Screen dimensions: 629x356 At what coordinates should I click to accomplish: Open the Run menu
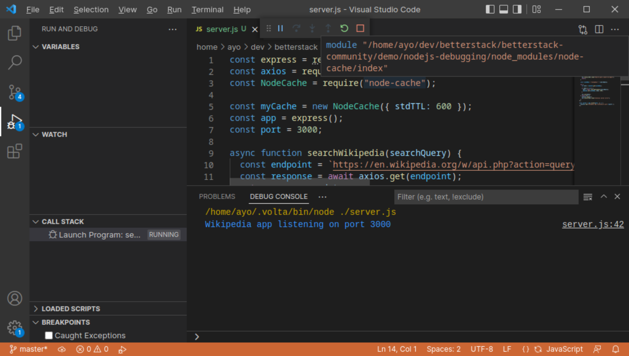coord(174,10)
